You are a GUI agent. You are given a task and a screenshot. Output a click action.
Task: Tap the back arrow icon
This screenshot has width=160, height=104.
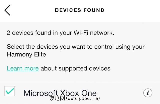8,10
